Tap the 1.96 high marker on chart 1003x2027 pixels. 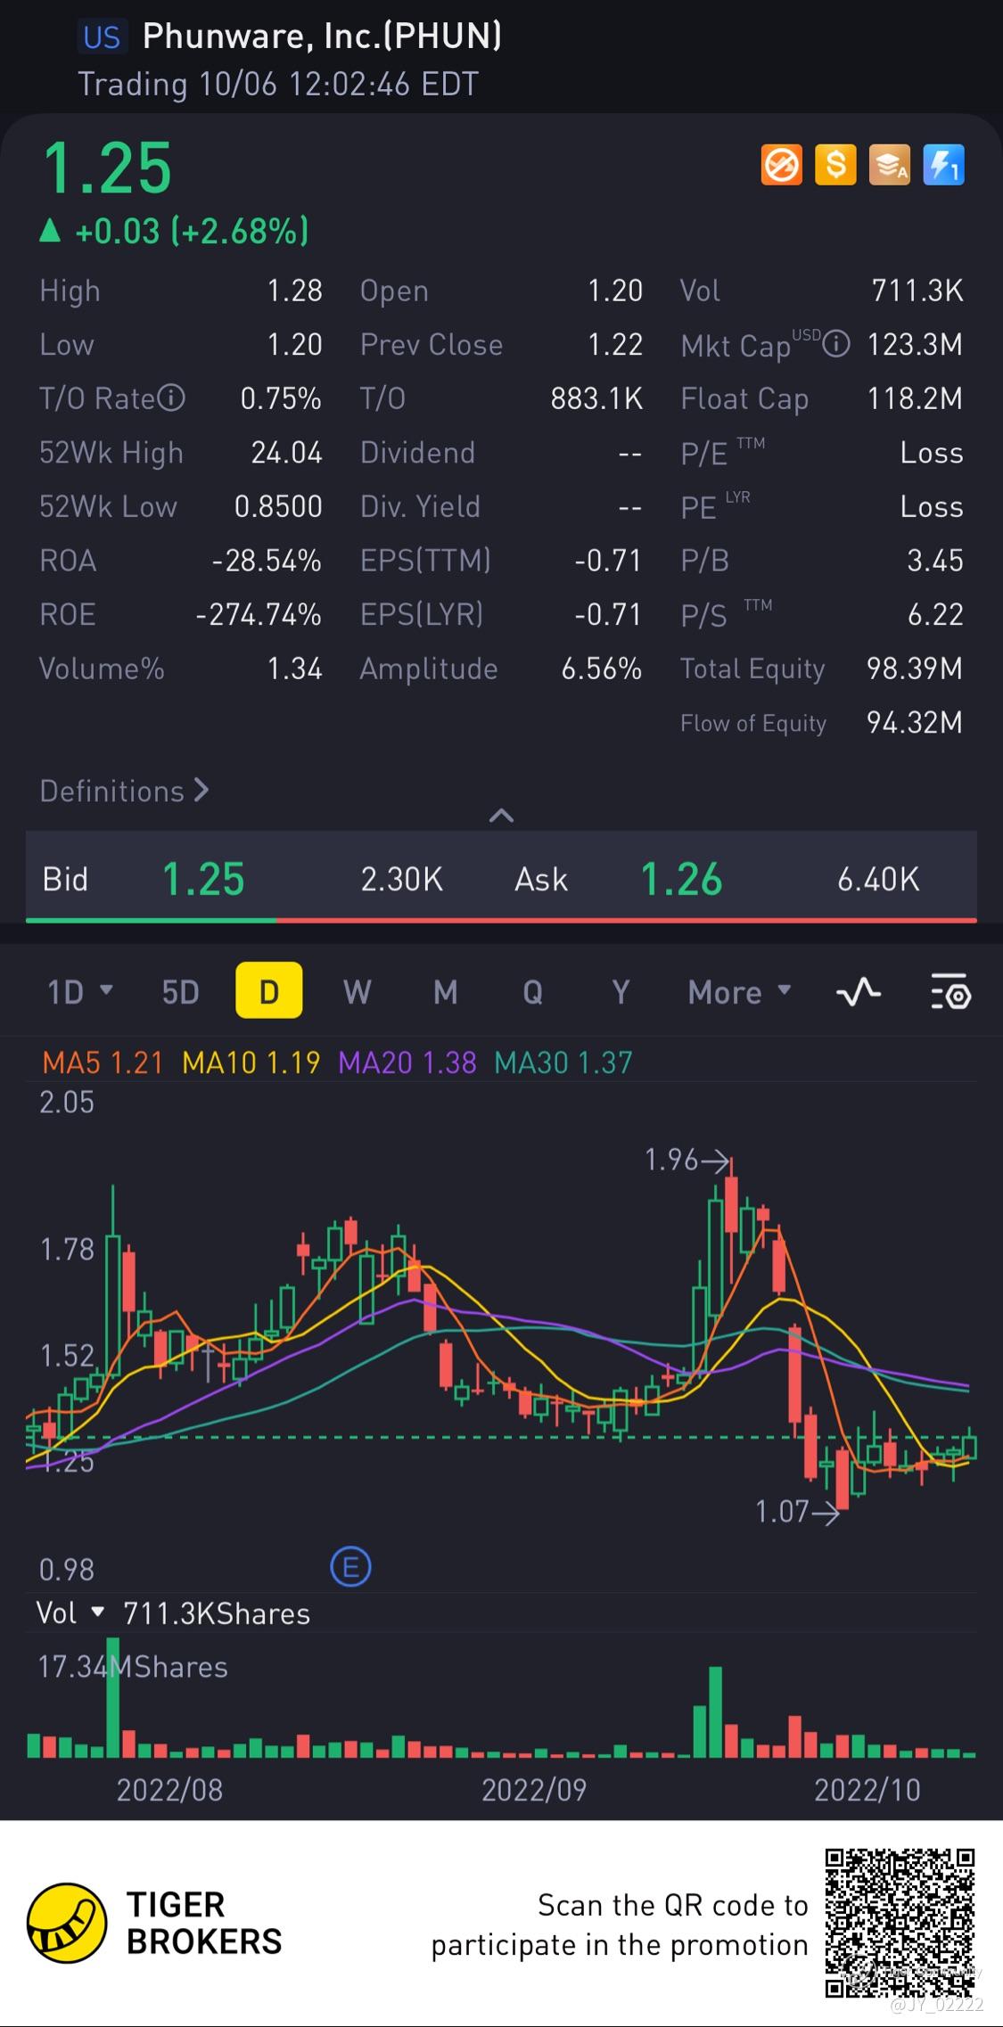point(686,1160)
